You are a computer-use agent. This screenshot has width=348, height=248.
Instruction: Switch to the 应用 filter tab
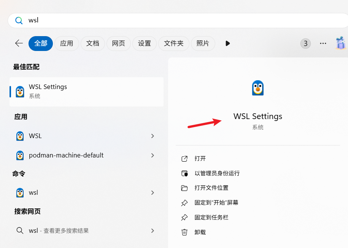(67, 43)
